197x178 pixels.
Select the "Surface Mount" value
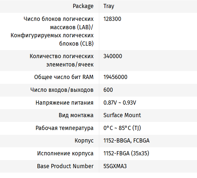122,115
